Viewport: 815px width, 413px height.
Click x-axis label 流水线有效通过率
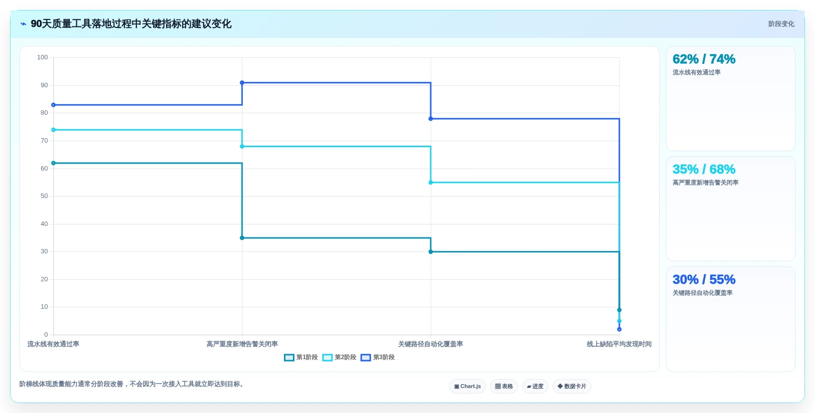53,344
